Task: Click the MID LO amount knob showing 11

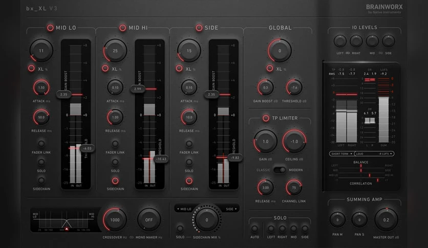Action: 41,51
